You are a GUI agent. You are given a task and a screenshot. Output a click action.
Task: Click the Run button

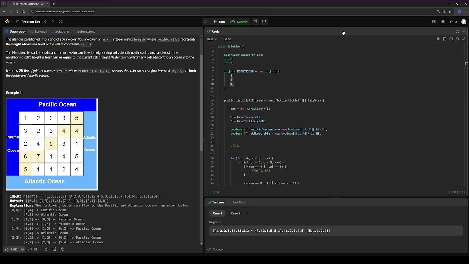coord(219,22)
